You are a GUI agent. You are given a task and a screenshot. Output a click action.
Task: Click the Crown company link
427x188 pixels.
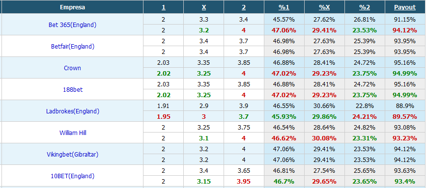[x=72, y=68]
